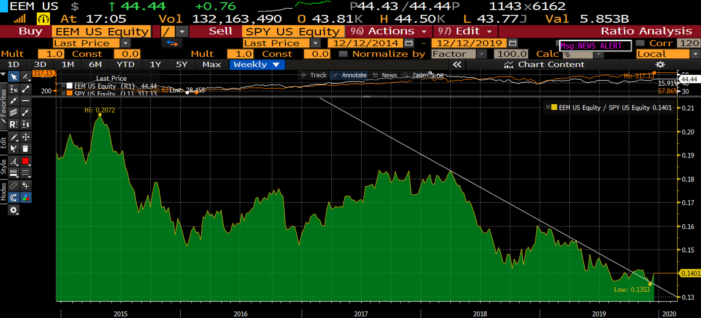Toggle the chain link mode icon
This screenshot has height=318, width=701.
[x=14, y=186]
